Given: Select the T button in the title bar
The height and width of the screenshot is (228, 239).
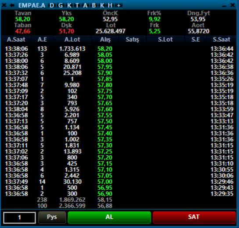Looking at the screenshot, I should [77, 6].
